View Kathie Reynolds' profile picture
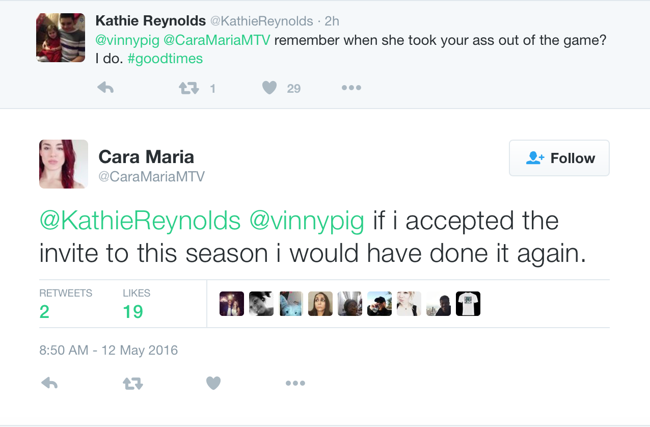 pos(61,38)
